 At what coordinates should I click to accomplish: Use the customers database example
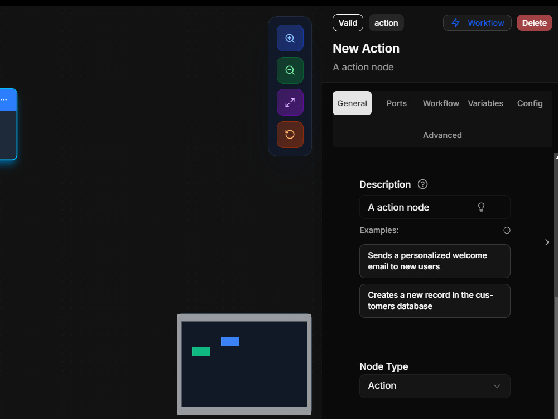435,301
